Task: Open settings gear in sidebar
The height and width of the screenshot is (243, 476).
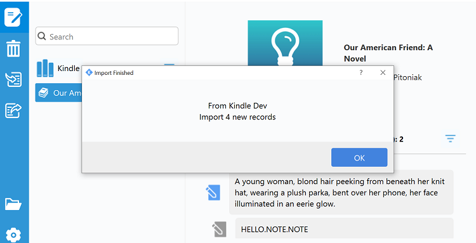Action: (x=13, y=235)
